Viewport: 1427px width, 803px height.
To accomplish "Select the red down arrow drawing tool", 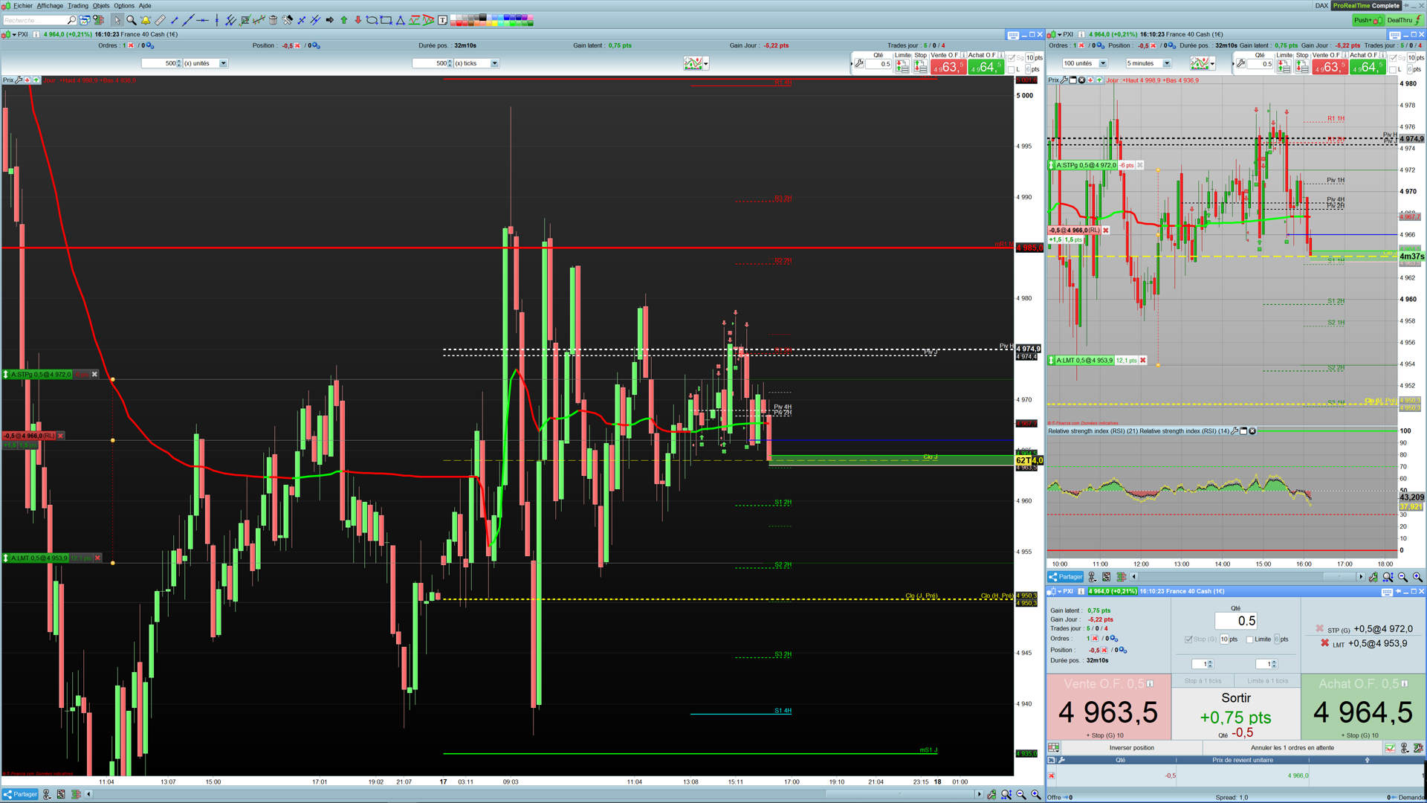I will (358, 20).
